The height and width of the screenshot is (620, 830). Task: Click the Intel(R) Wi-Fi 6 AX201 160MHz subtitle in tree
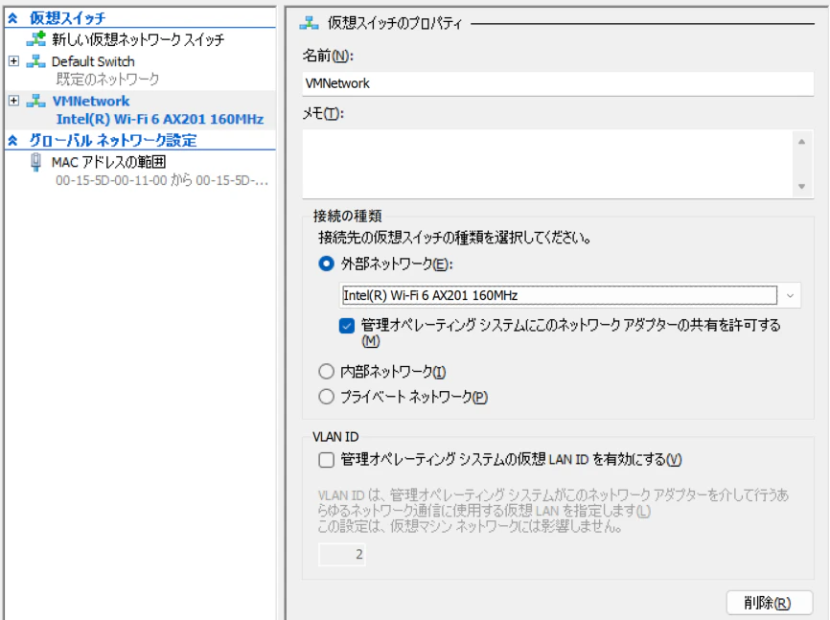click(160, 119)
